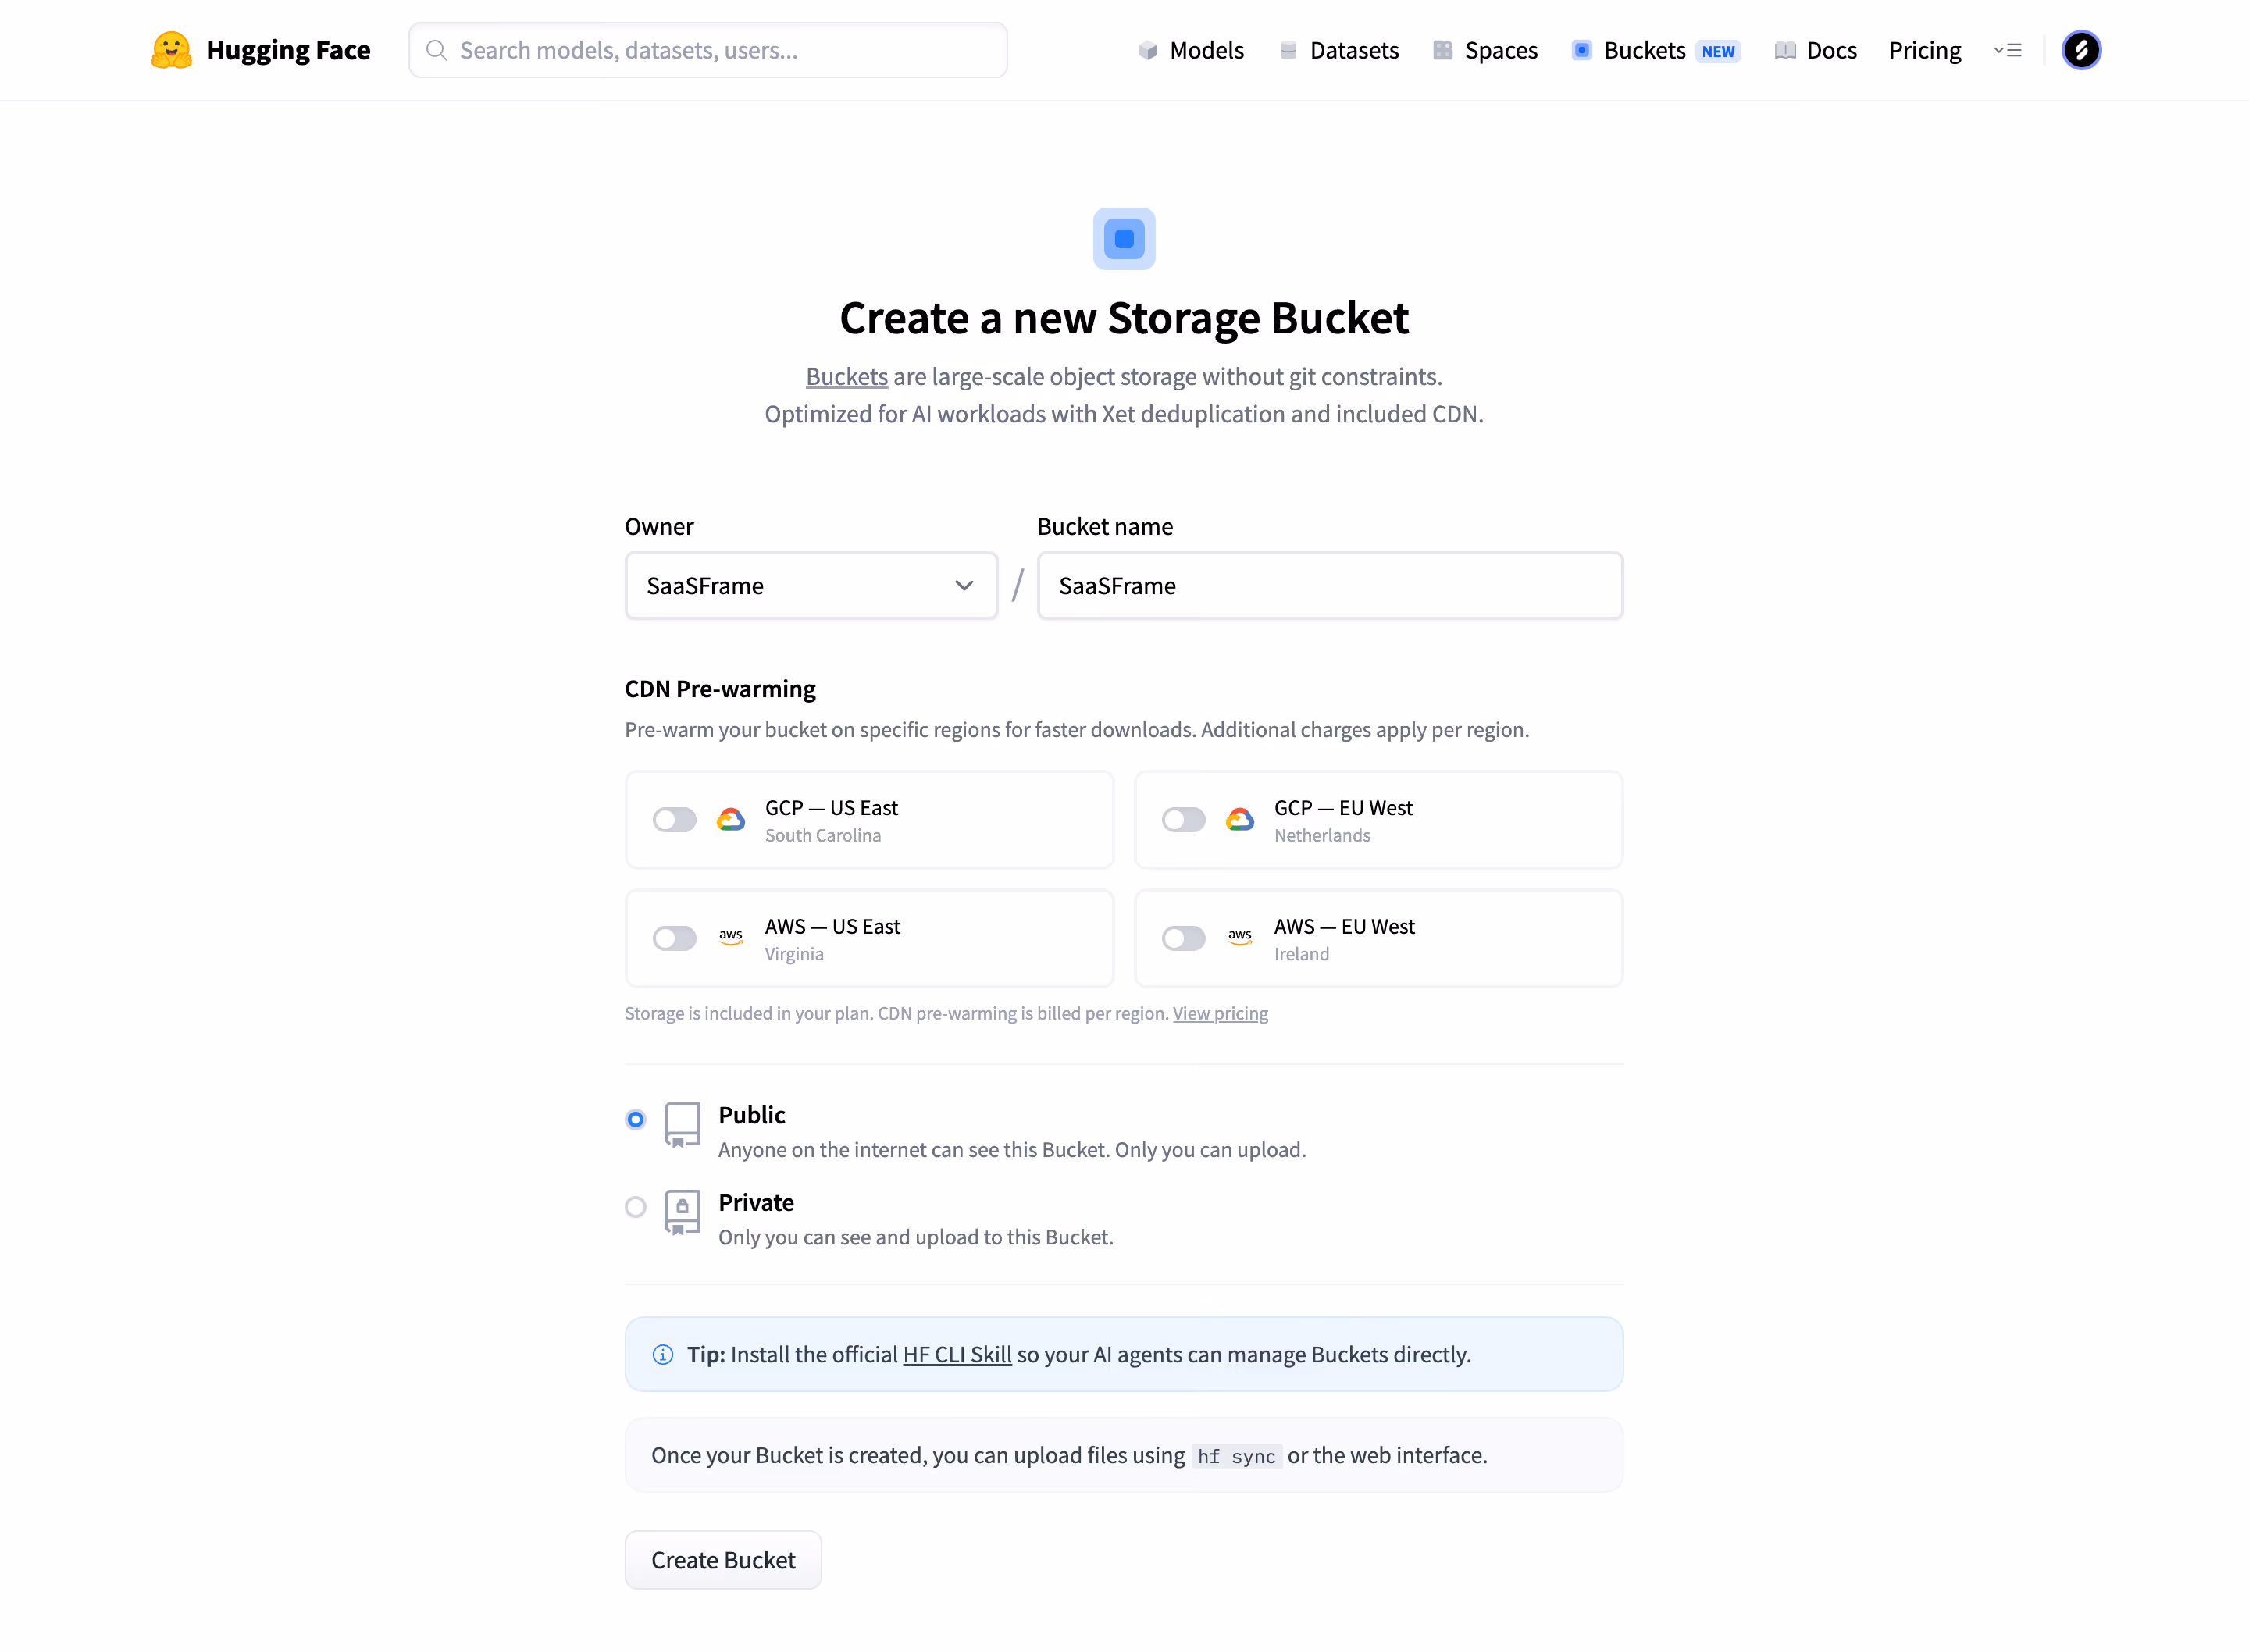Click the hf sync code snippet
Image resolution: width=2249 pixels, height=1652 pixels.
1236,1456
